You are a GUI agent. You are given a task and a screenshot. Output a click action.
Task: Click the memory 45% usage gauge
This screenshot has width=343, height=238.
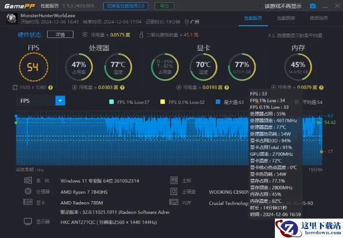tap(298, 67)
